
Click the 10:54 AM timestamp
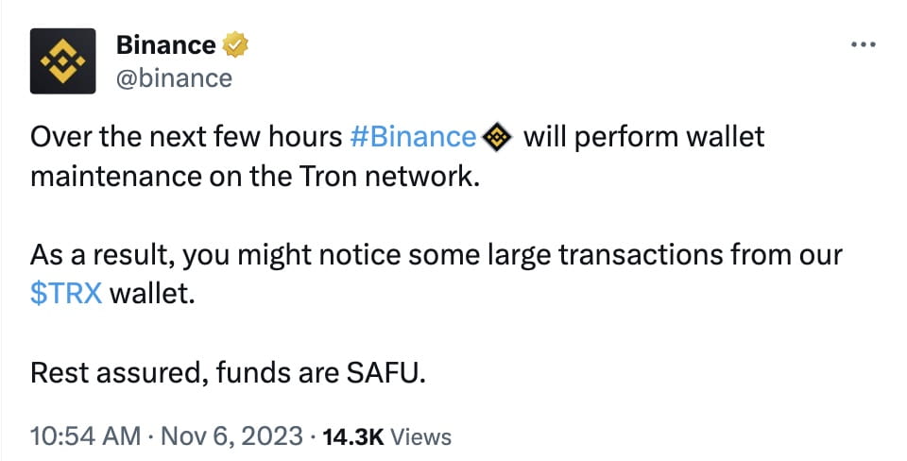click(85, 436)
